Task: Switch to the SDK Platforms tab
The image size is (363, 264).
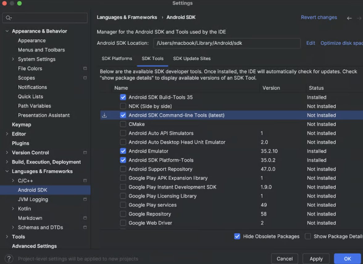Action: 117,58
